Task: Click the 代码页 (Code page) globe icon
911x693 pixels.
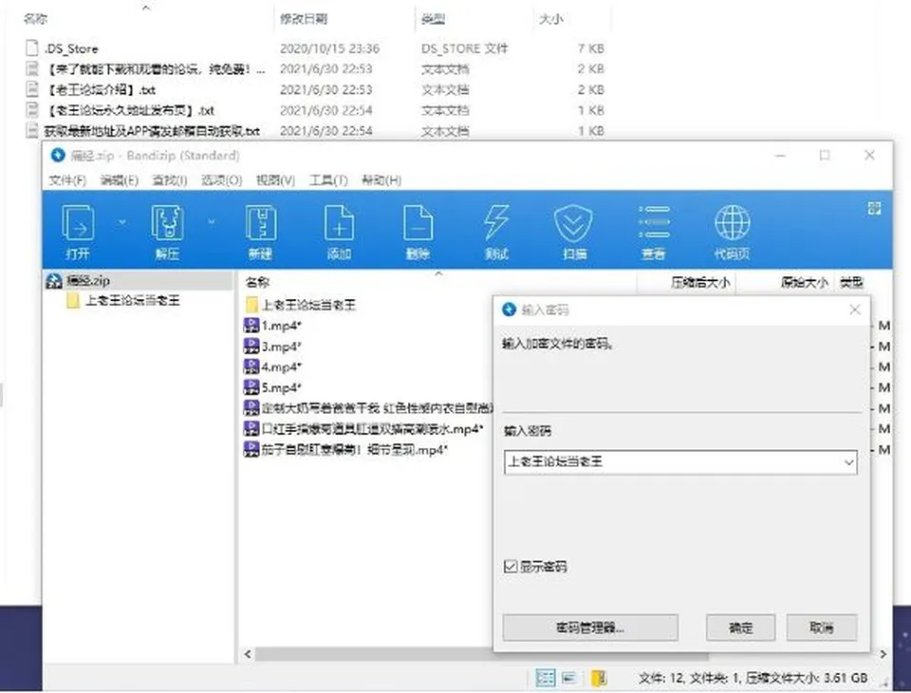Action: pos(732,223)
